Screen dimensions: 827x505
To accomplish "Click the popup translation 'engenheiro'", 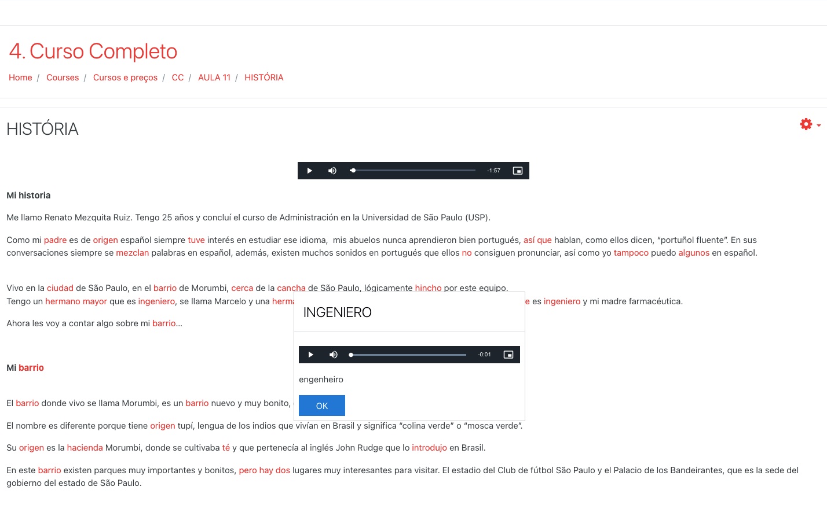I will (321, 379).
